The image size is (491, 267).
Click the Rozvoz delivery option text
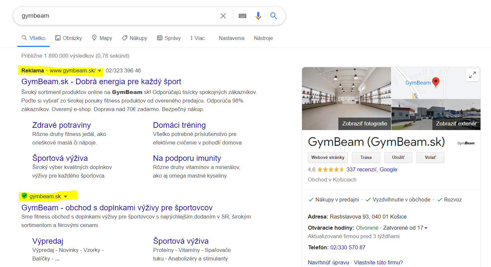click(453, 200)
